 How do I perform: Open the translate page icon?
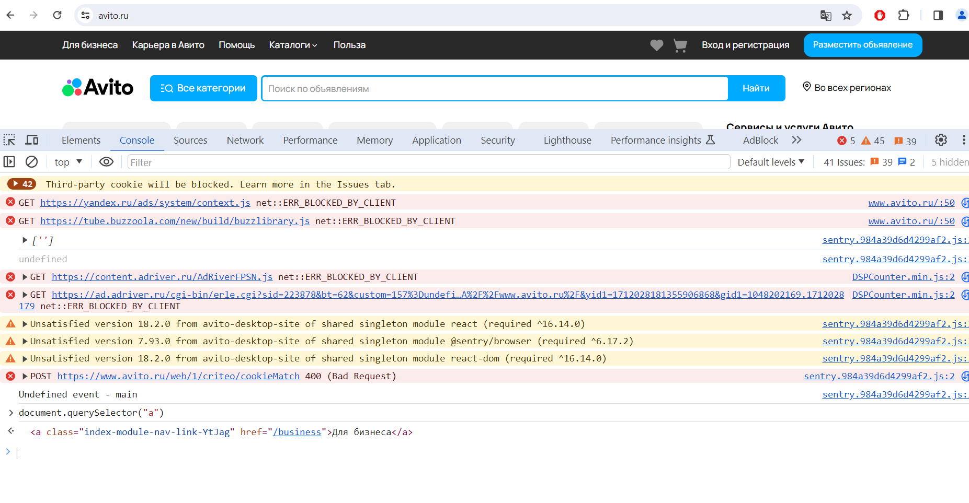[x=826, y=16]
